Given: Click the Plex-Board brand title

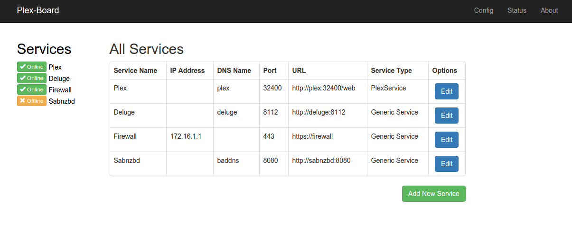Looking at the screenshot, I should pos(38,10).
